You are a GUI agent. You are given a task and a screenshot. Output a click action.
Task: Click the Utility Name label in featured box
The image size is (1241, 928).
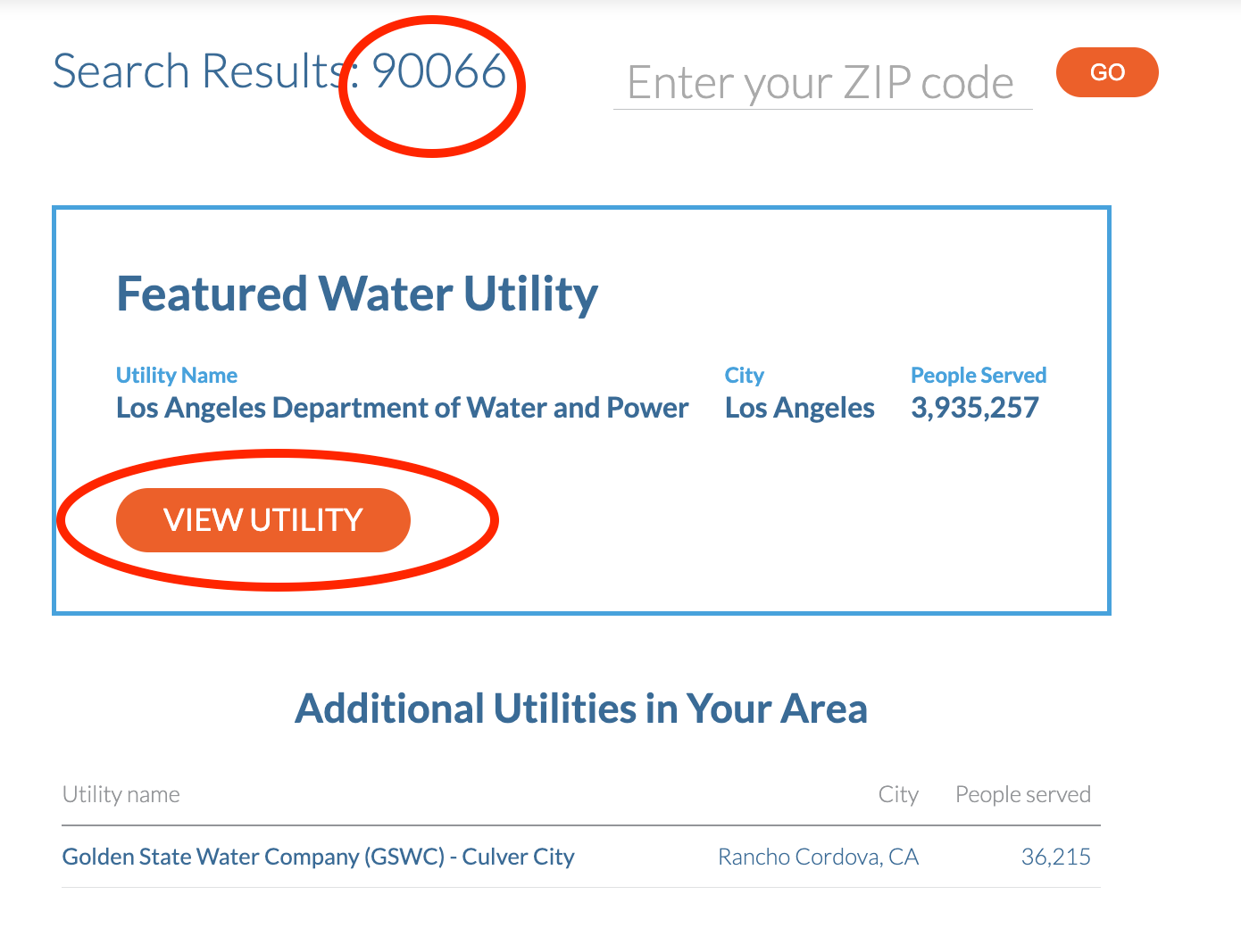pos(177,376)
